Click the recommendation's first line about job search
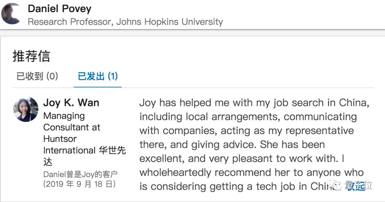Viewport: 385px width, 202px height. click(255, 103)
